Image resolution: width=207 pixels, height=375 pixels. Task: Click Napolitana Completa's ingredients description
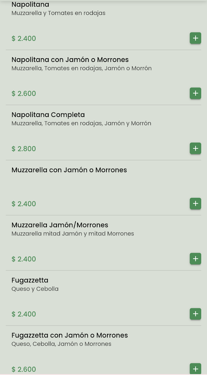[81, 123]
